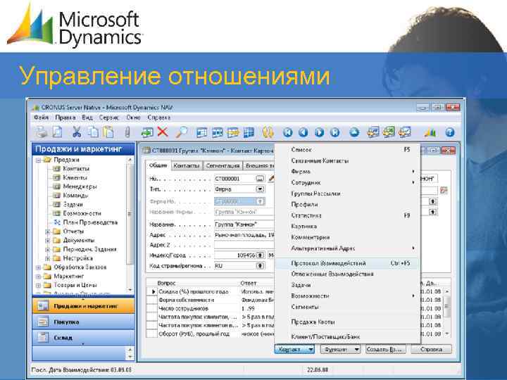The image size is (507, 380).
Task: Open the Правка menu
Action: point(65,118)
